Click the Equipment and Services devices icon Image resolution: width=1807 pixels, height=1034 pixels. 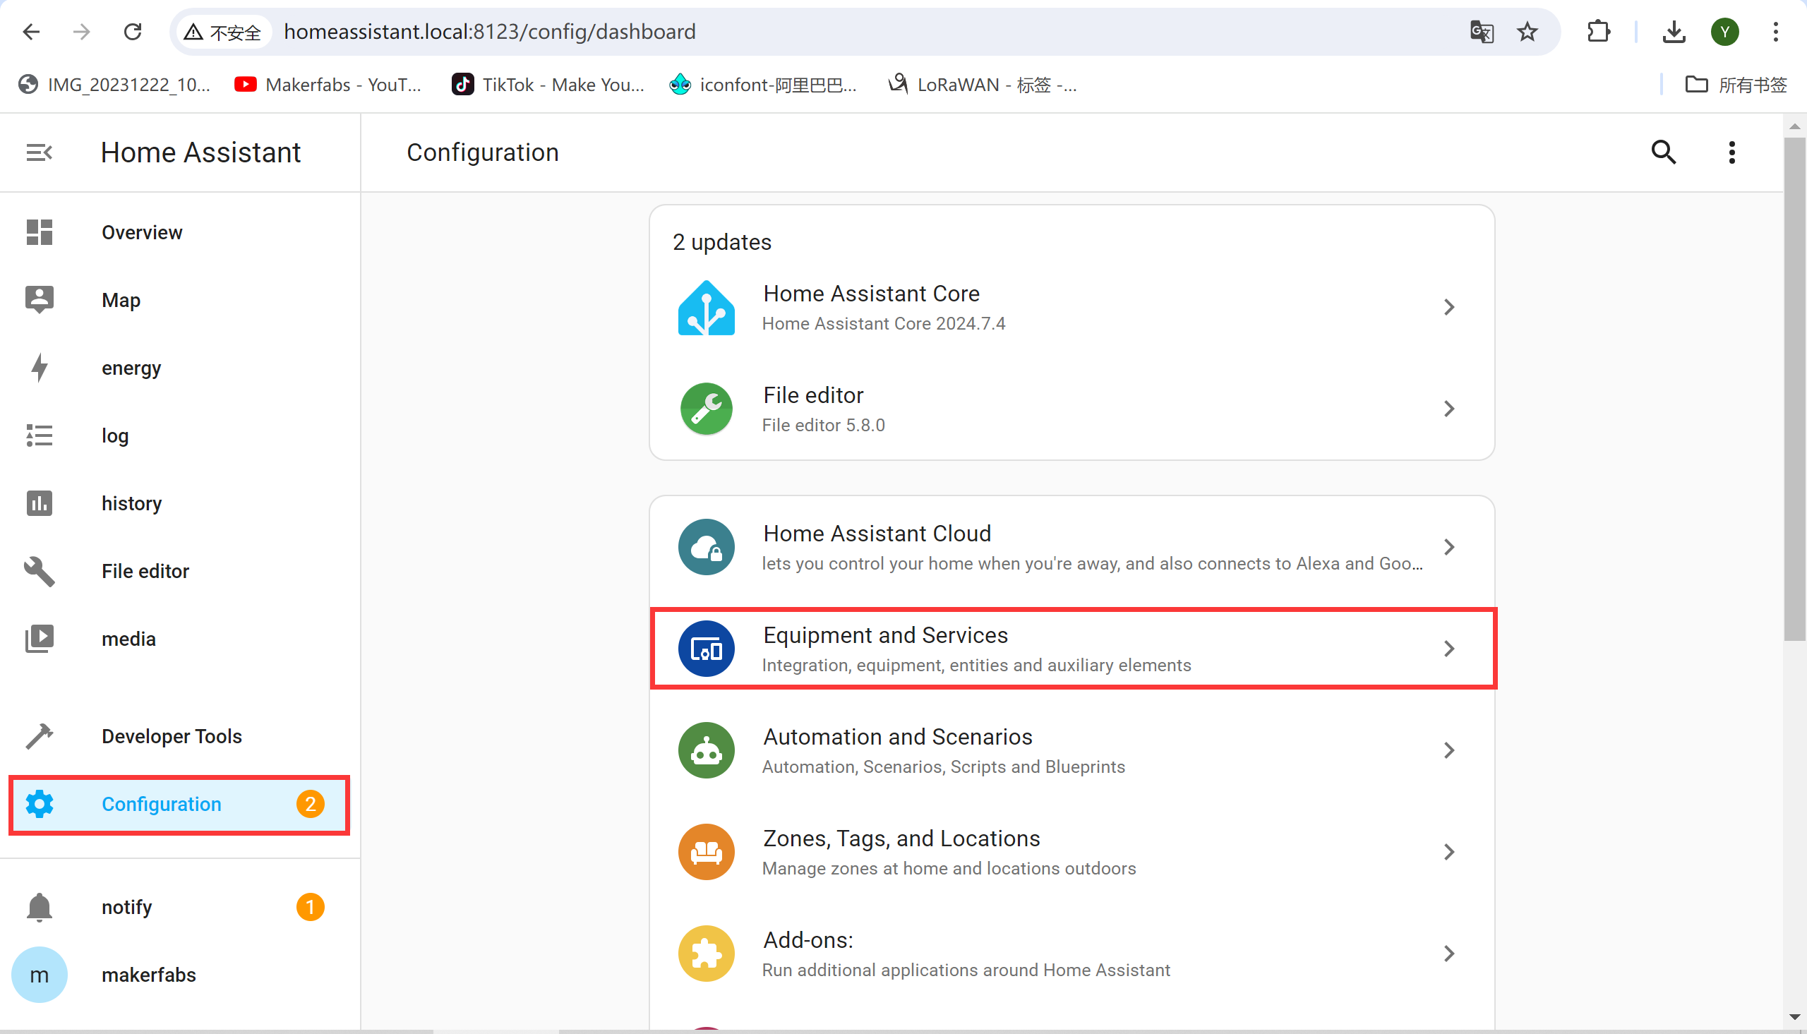point(706,649)
